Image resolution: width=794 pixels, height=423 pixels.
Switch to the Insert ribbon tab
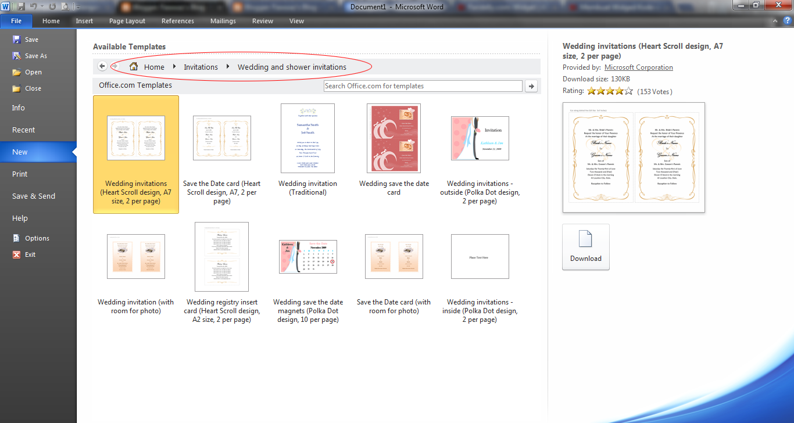84,21
